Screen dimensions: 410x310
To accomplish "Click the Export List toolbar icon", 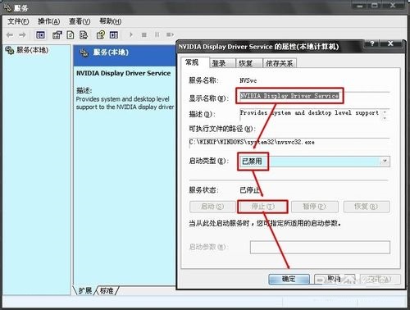I will coord(84,34).
